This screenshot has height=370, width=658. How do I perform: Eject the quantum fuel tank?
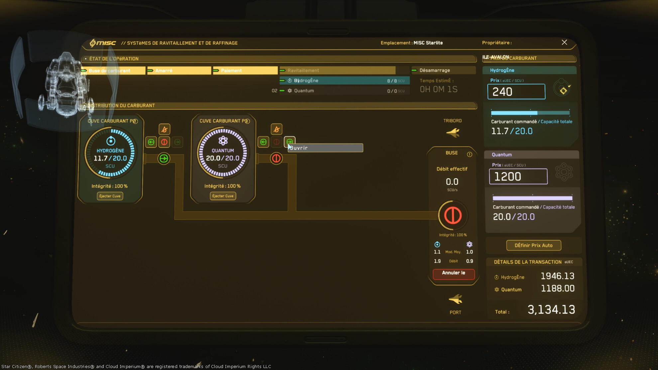click(223, 196)
